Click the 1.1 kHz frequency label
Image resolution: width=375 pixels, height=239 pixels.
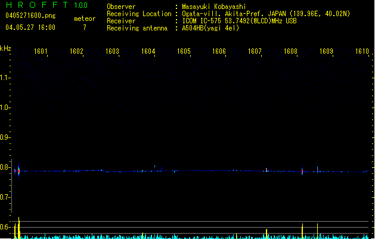(5, 78)
